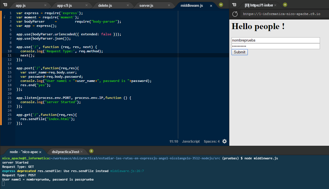Click the var app = express(); line
The width and height of the screenshot is (329, 189).
[x=36, y=26]
